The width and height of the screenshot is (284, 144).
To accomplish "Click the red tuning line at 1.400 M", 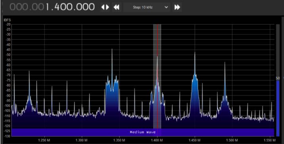I will click(x=157, y=76).
